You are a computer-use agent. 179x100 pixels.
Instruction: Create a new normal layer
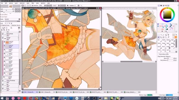coord(2,28)
